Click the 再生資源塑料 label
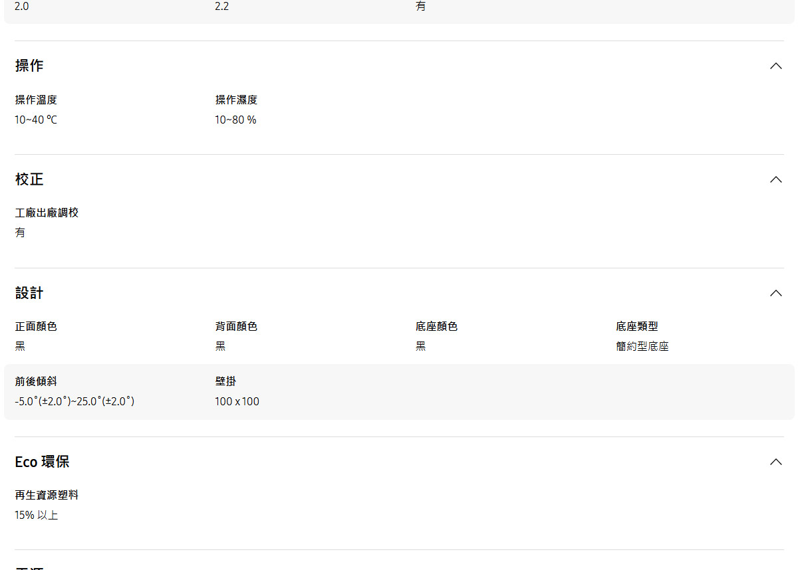Viewport: 798px width, 570px height. coord(46,494)
